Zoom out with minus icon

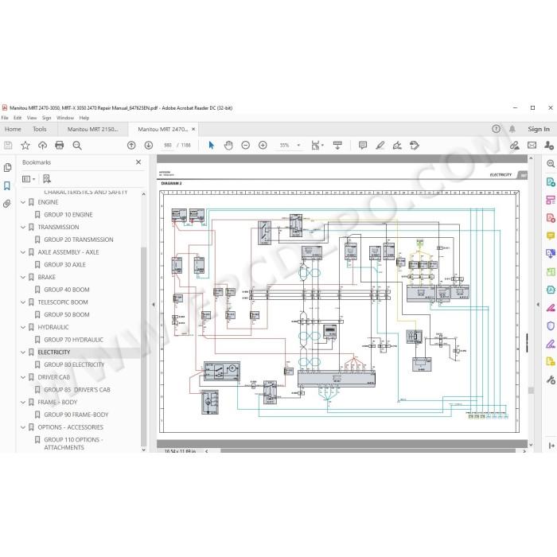coord(245,146)
